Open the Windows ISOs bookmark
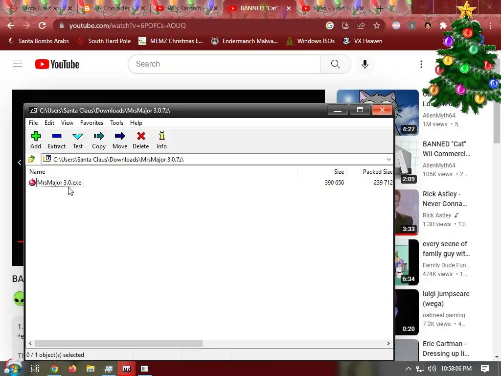Image resolution: width=501 pixels, height=376 pixels. click(311, 41)
